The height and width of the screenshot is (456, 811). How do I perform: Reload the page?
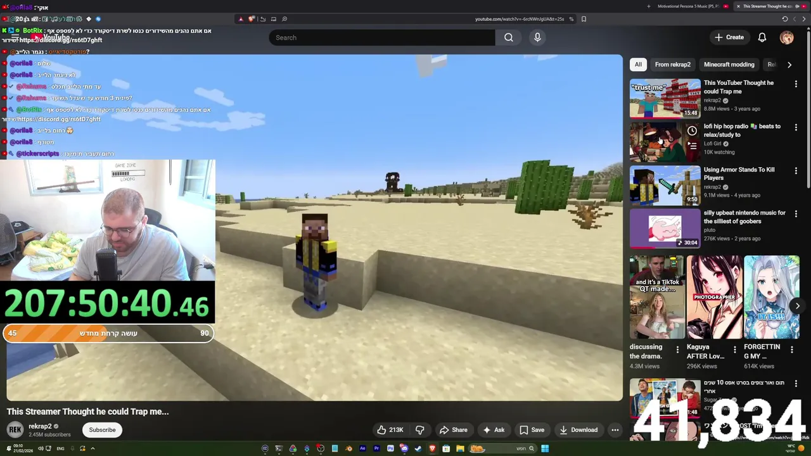(x=785, y=19)
